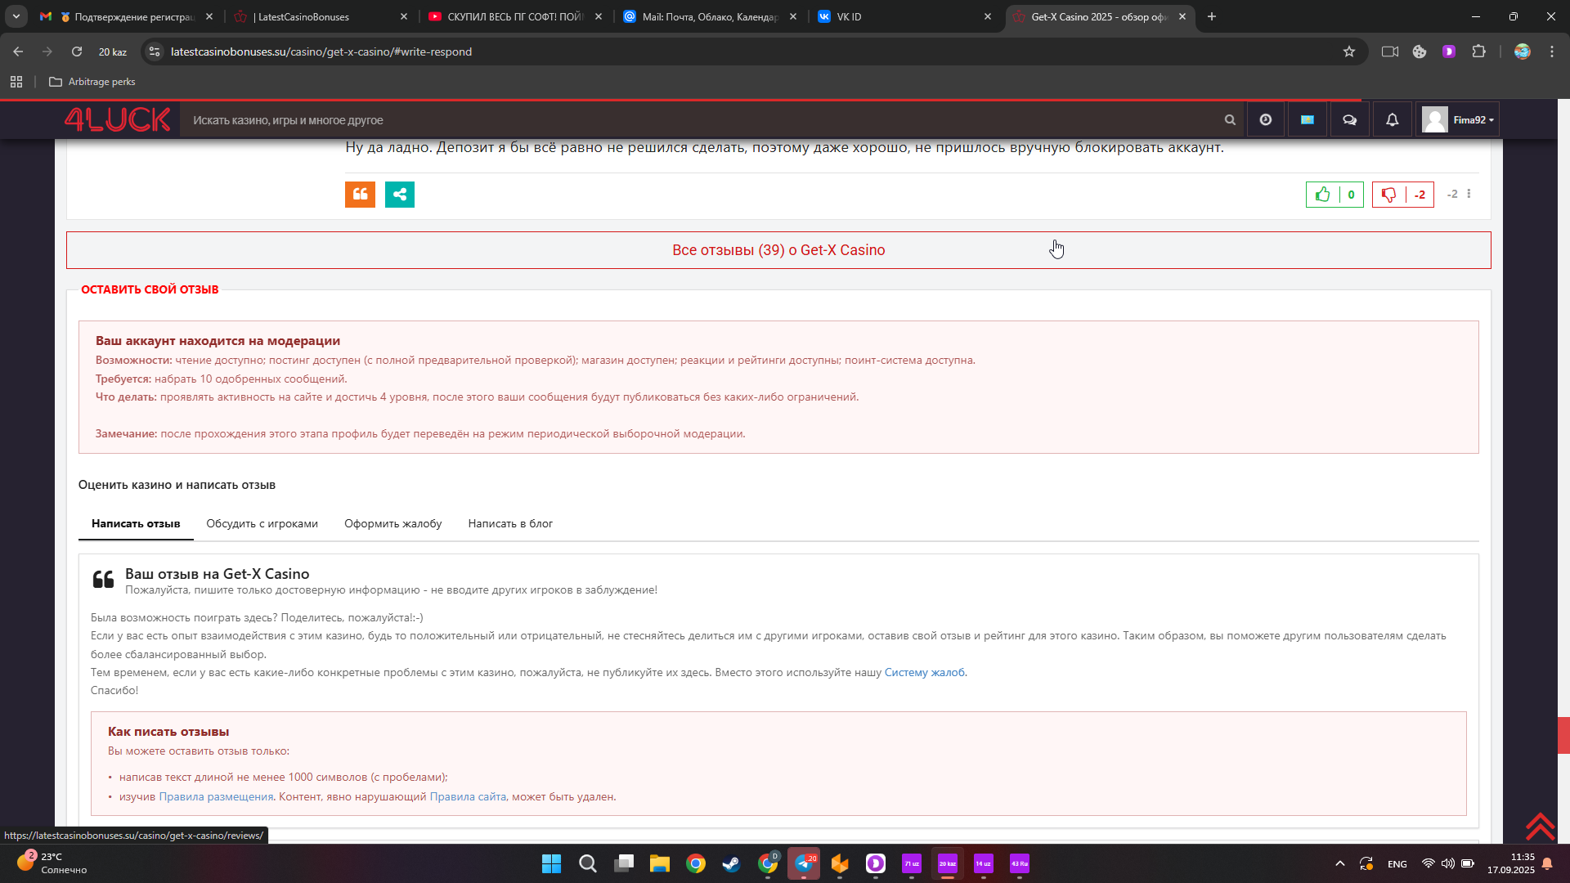1570x883 pixels.
Task: Switch to Оформить жалобу tab
Action: point(393,524)
